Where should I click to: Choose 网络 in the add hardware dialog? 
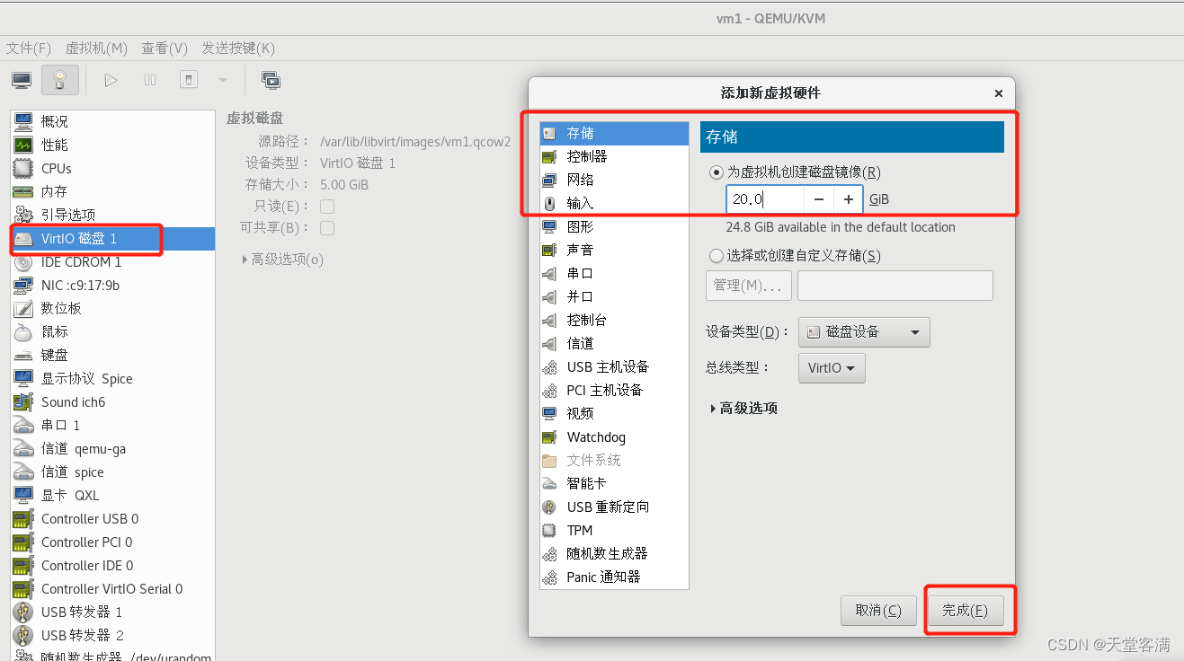[614, 180]
